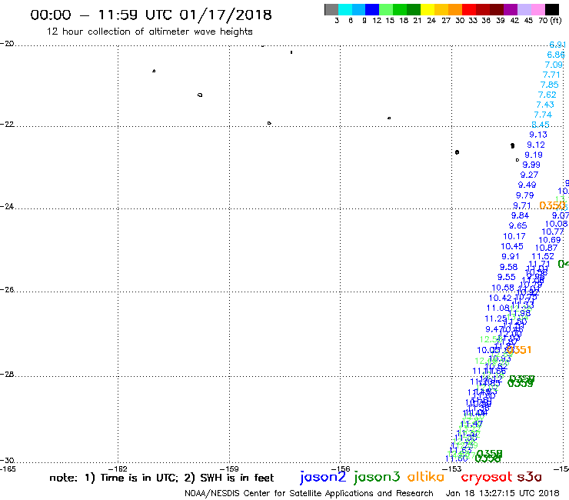Click the purple swatch in the color scale

[x=511, y=9]
